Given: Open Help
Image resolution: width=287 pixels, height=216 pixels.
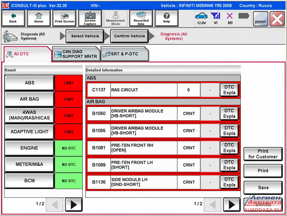Looking at the screenshot, I should (166, 18).
